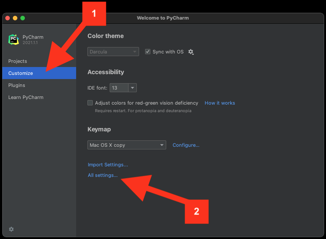Click the Import Settings... link
The height and width of the screenshot is (239, 326).
108,164
